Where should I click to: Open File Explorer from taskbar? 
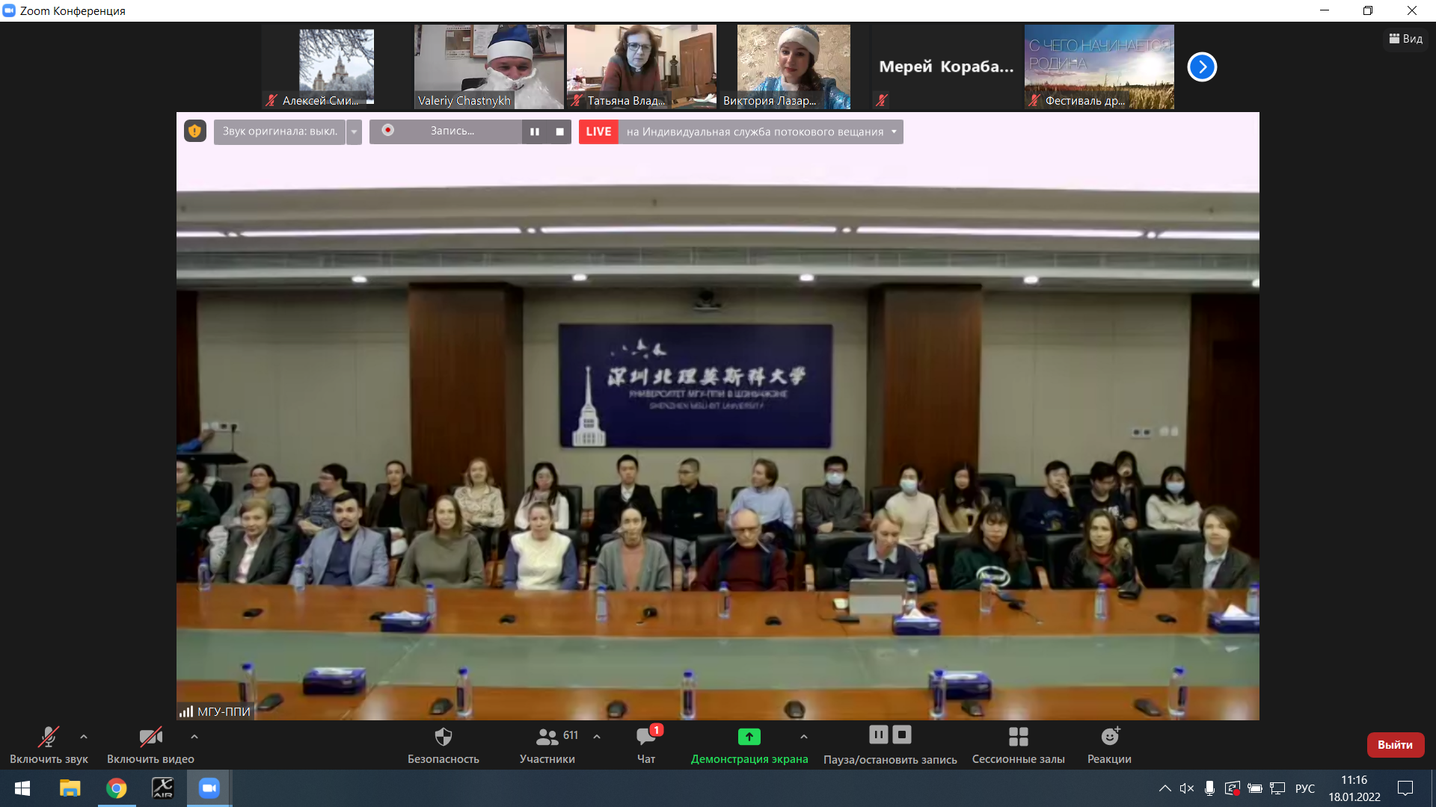[70, 788]
